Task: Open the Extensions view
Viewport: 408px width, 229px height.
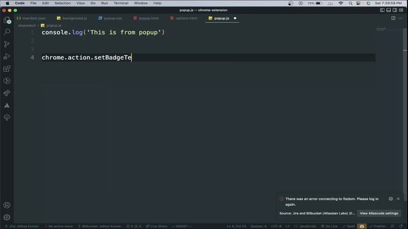Action: click(7, 69)
